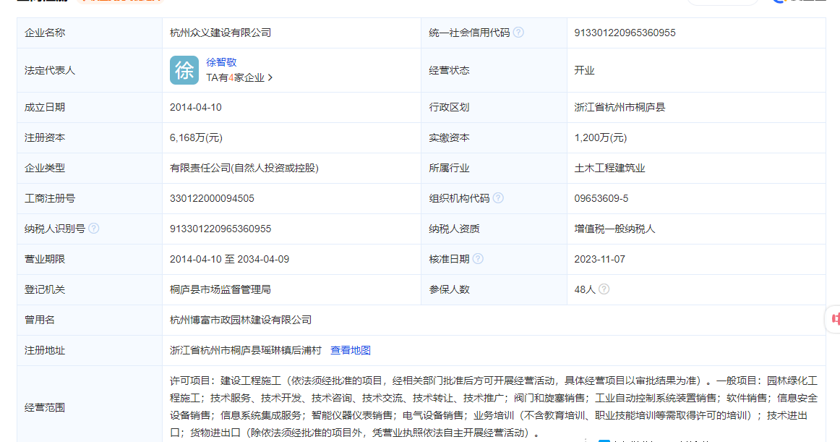Click the 所属行业 label cell
Viewport: 840px width, 442px height.
coord(494,168)
